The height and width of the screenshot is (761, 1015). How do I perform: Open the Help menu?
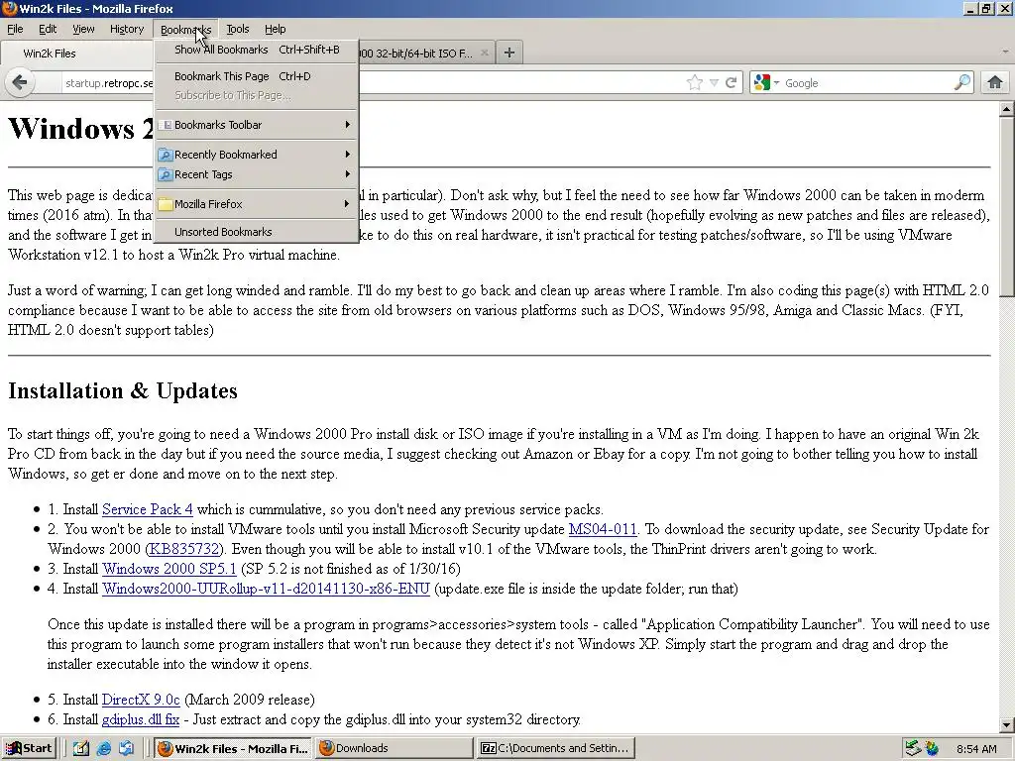pos(276,29)
